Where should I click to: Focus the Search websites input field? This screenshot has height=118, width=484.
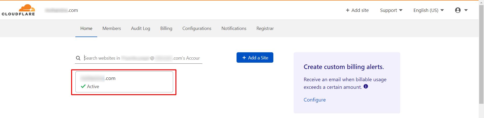point(142,58)
